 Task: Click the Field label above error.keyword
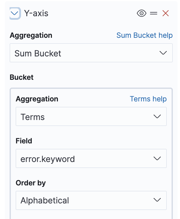24,141
